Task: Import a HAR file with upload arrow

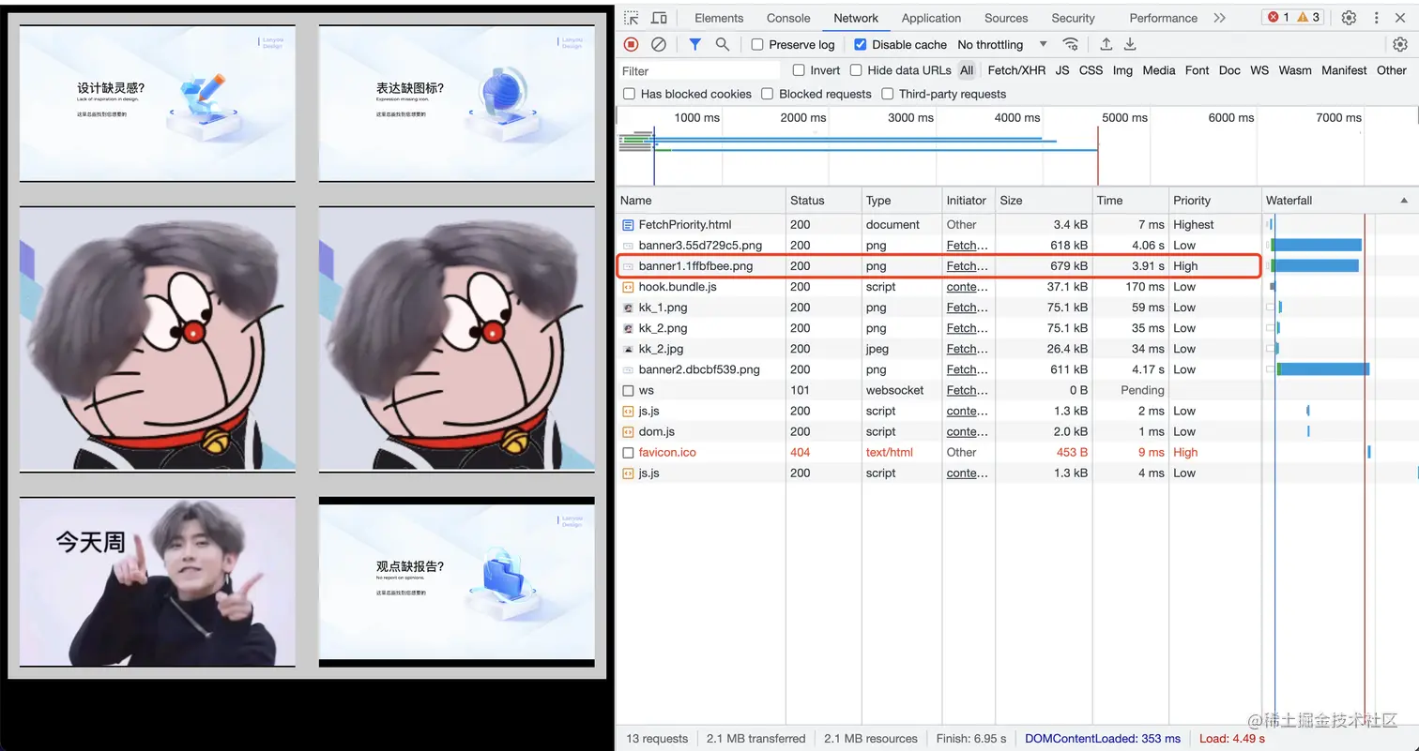Action: coord(1106,44)
